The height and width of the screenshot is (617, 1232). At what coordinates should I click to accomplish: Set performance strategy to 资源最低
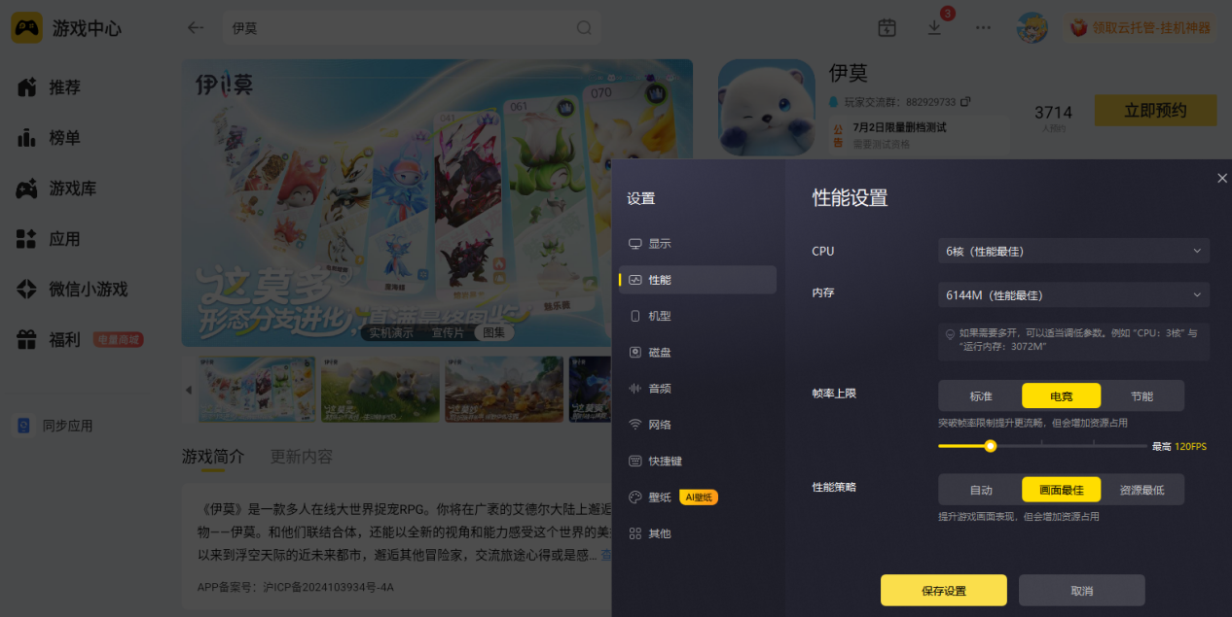1141,490
